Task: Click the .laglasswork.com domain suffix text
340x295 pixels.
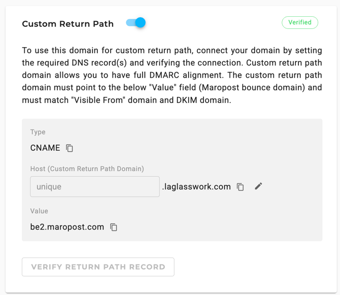Action: [x=196, y=186]
